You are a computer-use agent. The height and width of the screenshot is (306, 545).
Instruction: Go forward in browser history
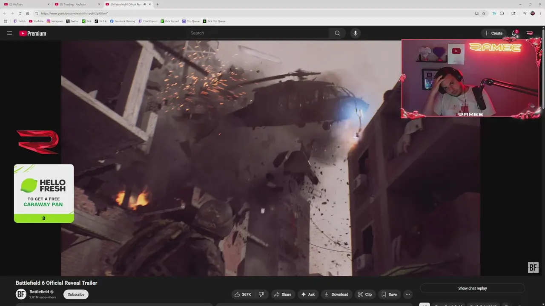point(12,13)
